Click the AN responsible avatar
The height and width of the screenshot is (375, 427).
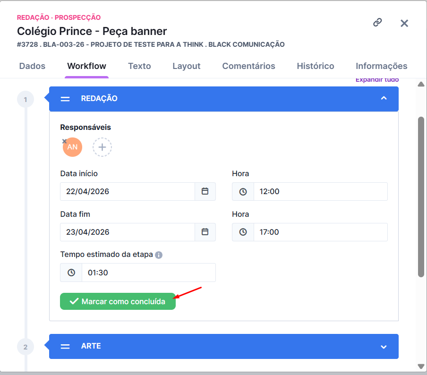[x=72, y=147]
